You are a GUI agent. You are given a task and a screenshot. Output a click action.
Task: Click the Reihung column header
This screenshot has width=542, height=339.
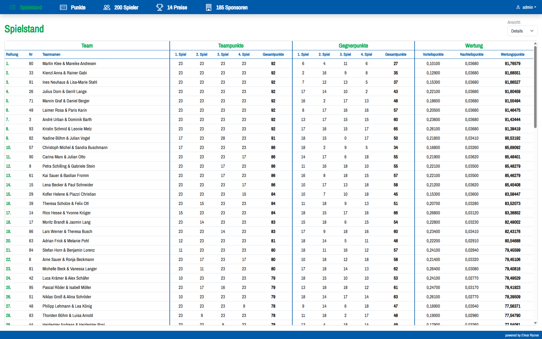click(x=12, y=54)
